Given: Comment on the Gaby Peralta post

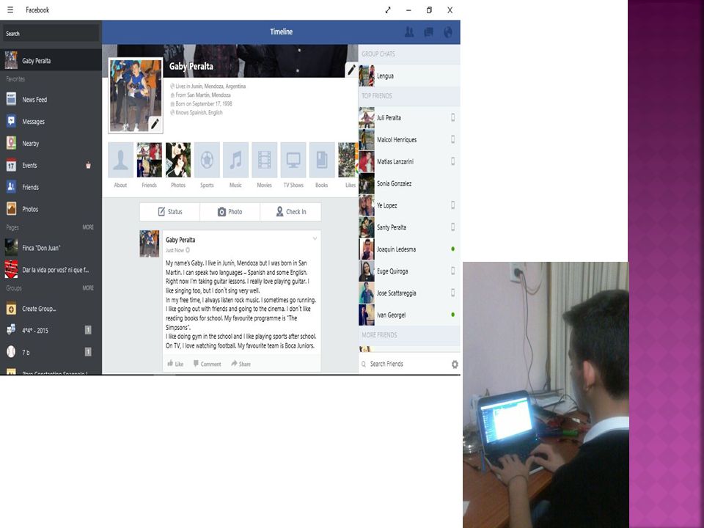Looking at the screenshot, I should tap(207, 364).
